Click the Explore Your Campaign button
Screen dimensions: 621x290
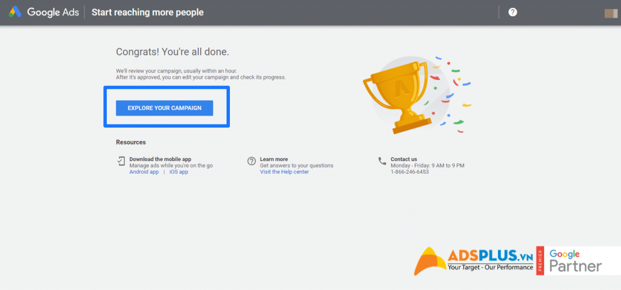(x=164, y=108)
